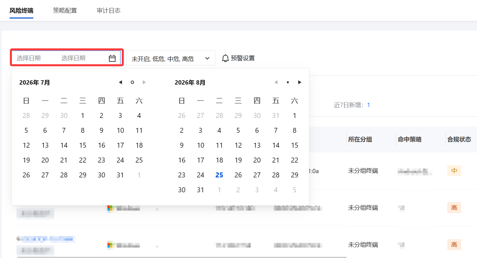This screenshot has width=477, height=258.
Task: Open the risk level filter dropdown
Action: [171, 58]
